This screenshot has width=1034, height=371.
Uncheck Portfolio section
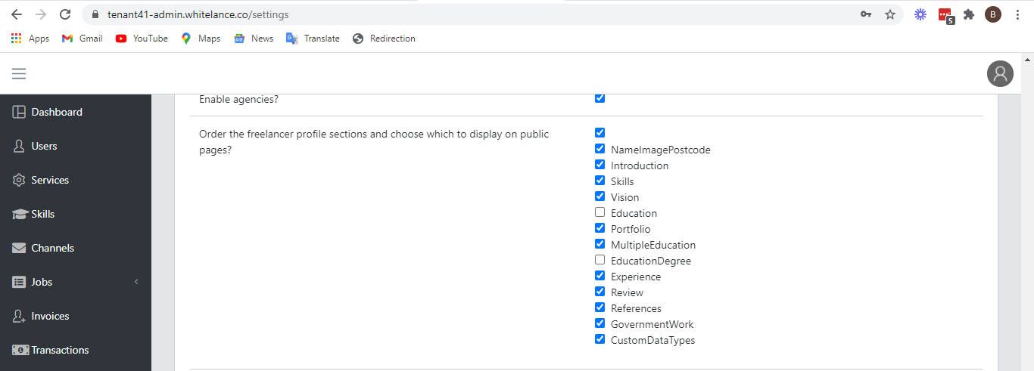[600, 228]
